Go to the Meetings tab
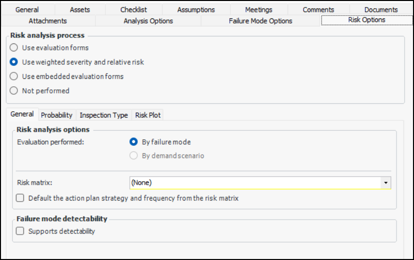Image resolution: width=414 pixels, height=260 pixels. pyautogui.click(x=259, y=9)
